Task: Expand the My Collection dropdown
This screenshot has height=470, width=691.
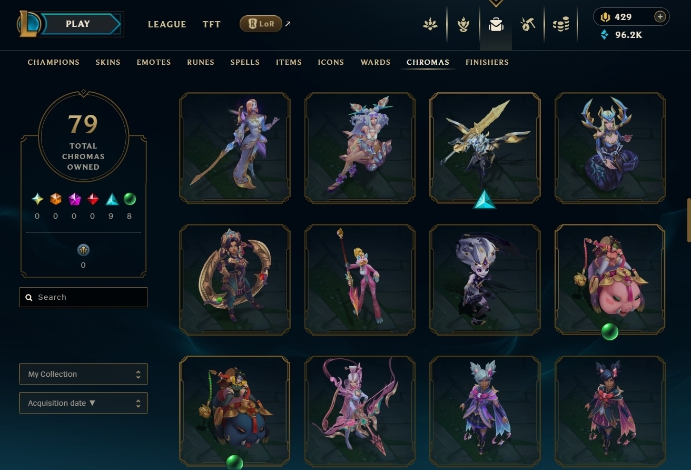Action: click(x=83, y=374)
